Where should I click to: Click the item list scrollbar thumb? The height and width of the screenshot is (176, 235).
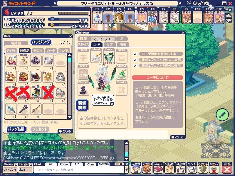click(70, 60)
